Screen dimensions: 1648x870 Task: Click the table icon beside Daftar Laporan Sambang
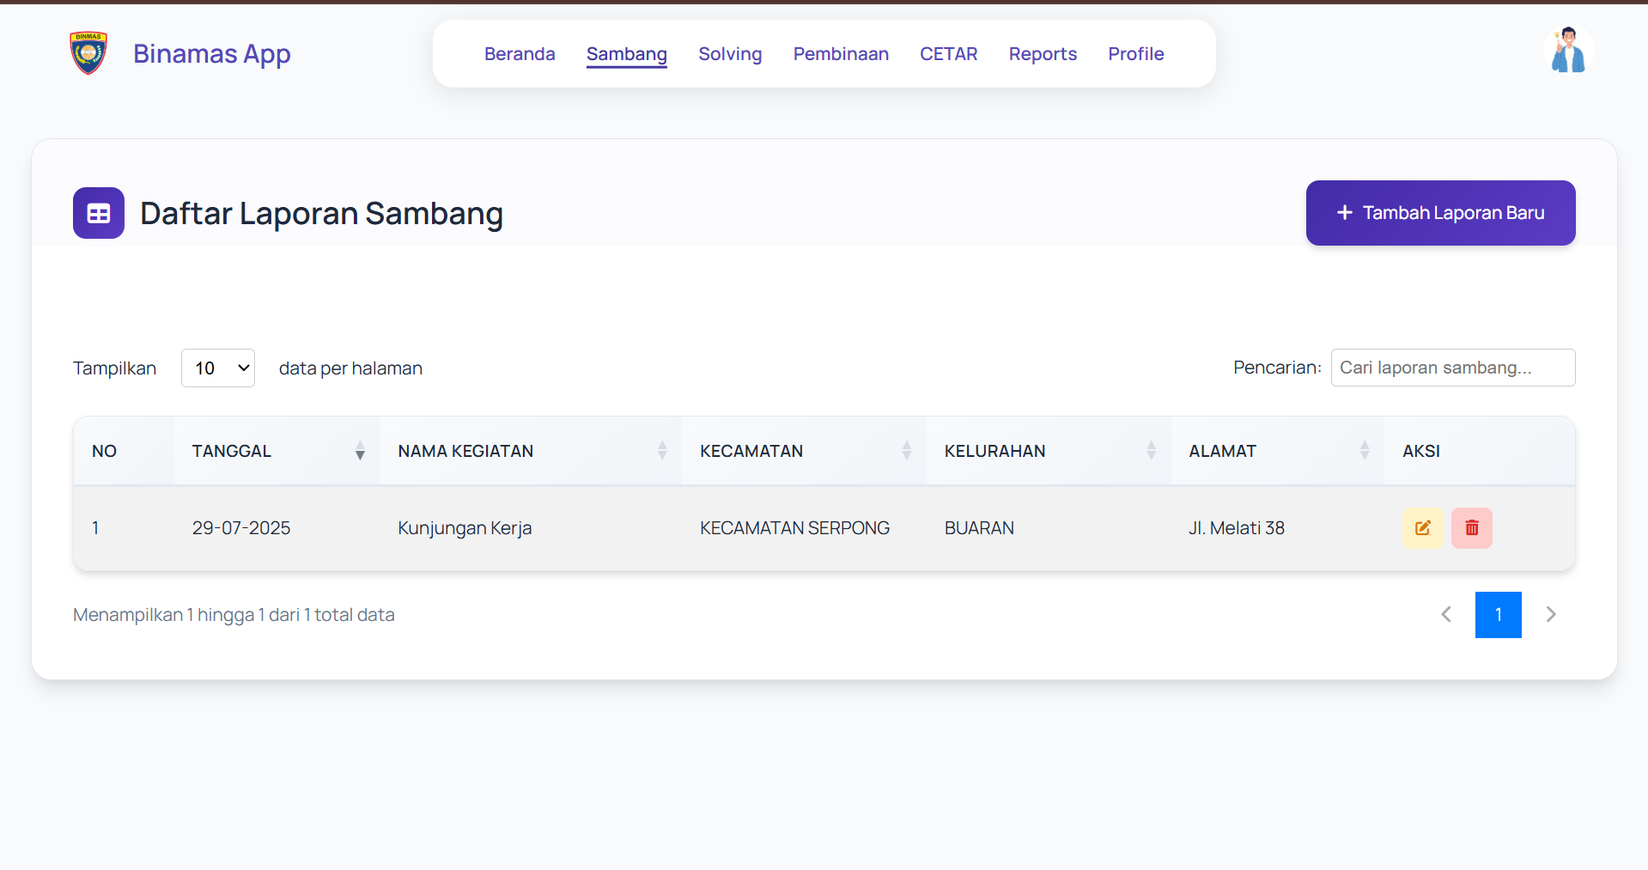pyautogui.click(x=99, y=213)
